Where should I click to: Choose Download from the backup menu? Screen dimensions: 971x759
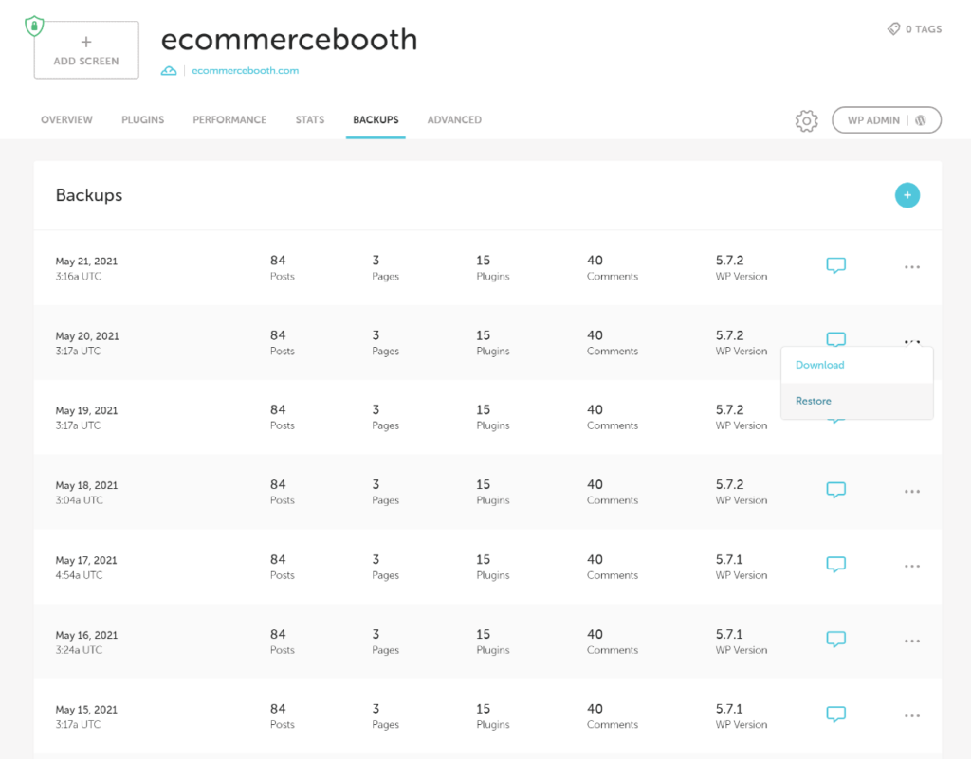pos(820,365)
